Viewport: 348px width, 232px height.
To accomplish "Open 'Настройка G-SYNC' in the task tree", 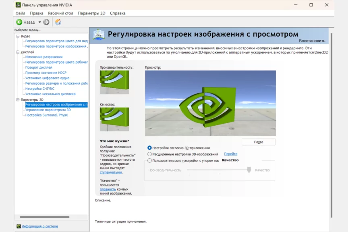I will point(39,89).
